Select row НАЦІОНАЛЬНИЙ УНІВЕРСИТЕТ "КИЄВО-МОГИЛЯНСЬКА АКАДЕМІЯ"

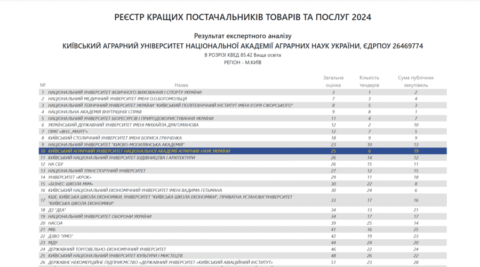243,145
